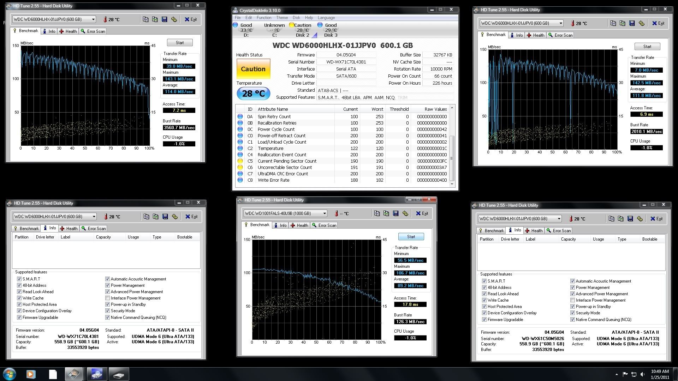Open the File menu in CrystalDiskInfo

[238, 18]
